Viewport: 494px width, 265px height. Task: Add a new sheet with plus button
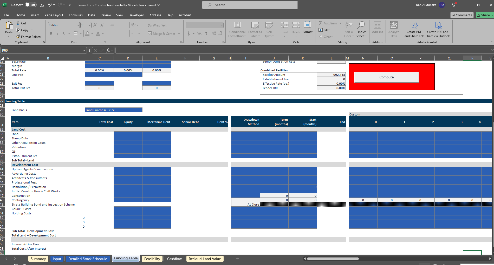pyautogui.click(x=237, y=259)
